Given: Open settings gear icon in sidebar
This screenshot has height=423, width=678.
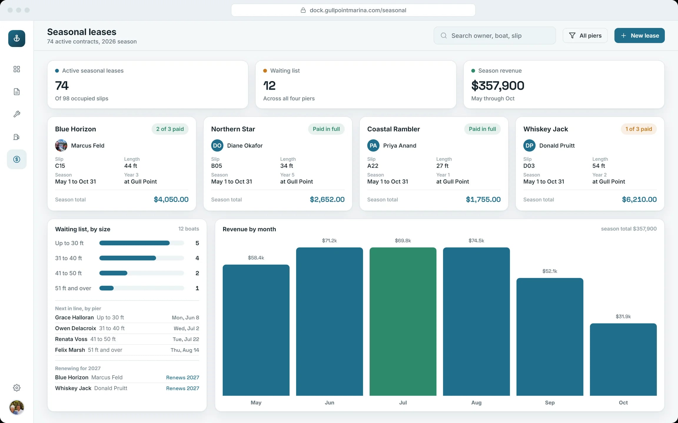Looking at the screenshot, I should click(17, 388).
